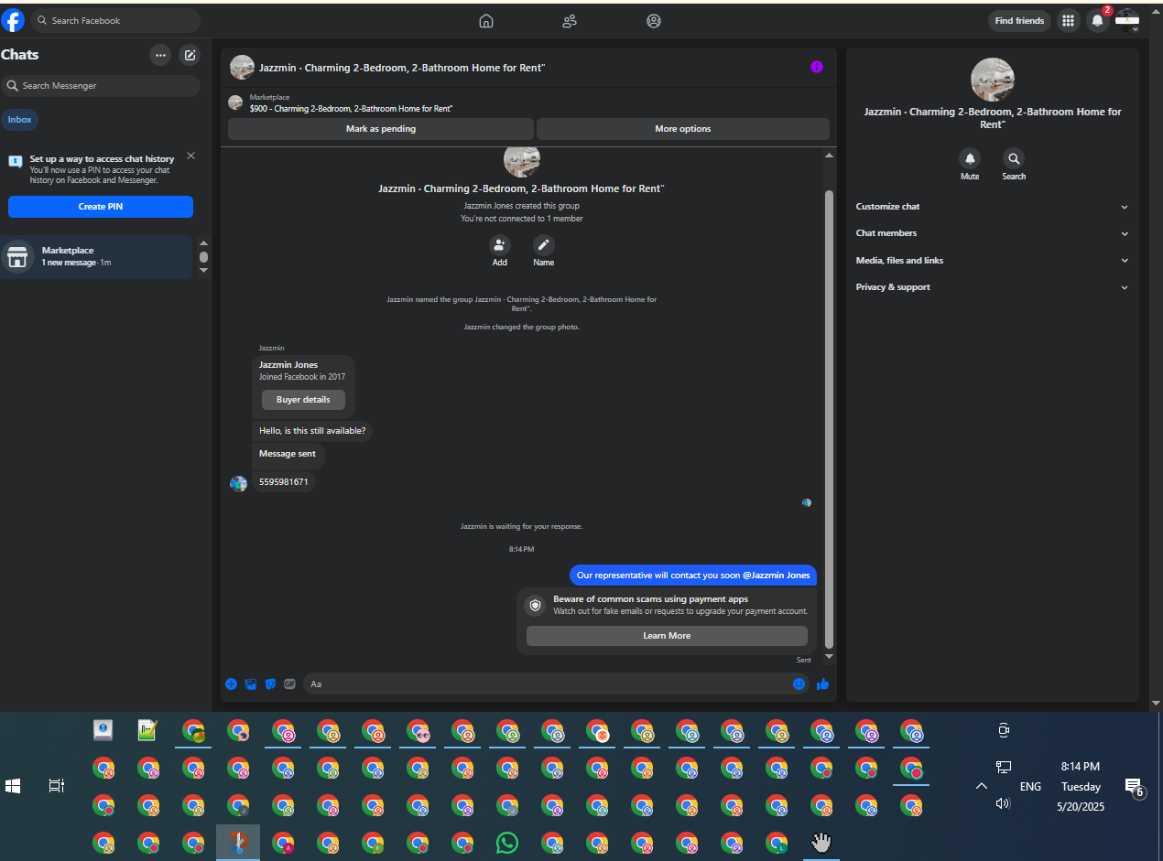Open the ENG language indicator
Image resolution: width=1163 pixels, height=861 pixels.
click(x=1030, y=786)
